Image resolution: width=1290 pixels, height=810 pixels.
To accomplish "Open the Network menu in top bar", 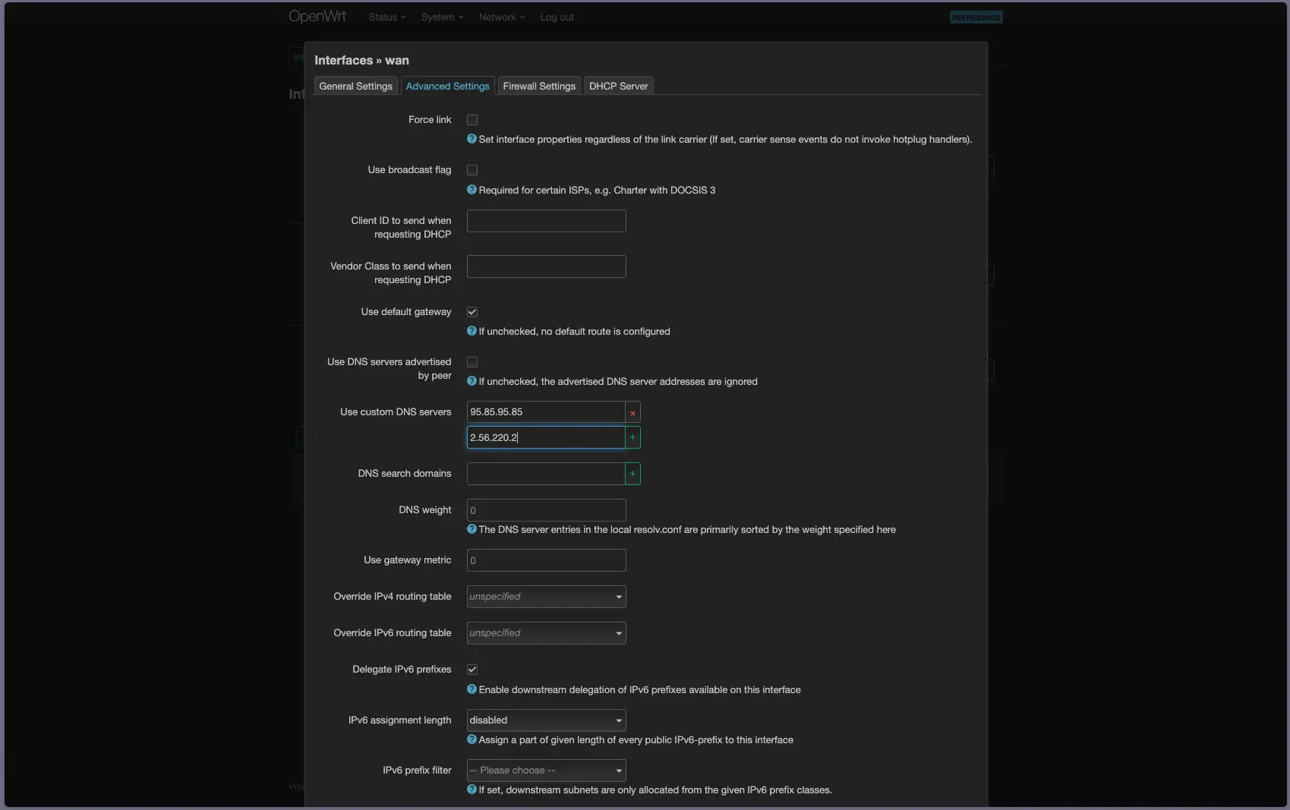I will (x=501, y=17).
